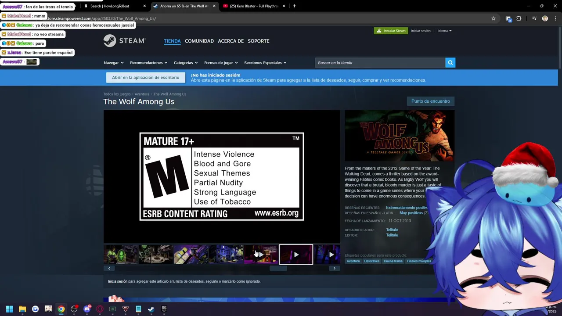
Task: Expand the Secciones Especiales dropdown
Action: tap(265, 63)
